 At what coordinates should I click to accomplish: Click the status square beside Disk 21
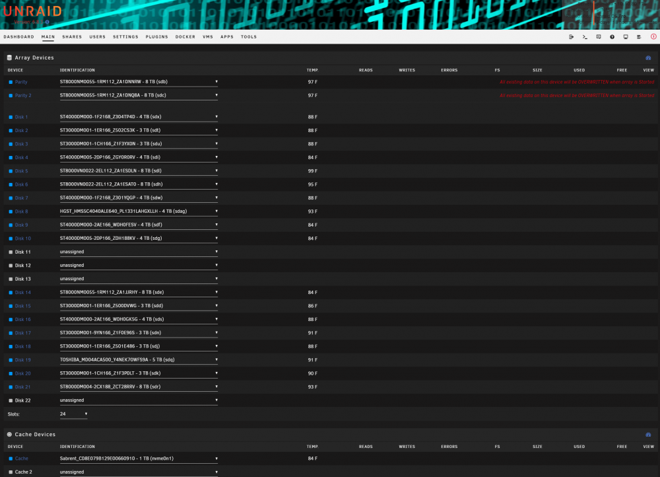11,387
